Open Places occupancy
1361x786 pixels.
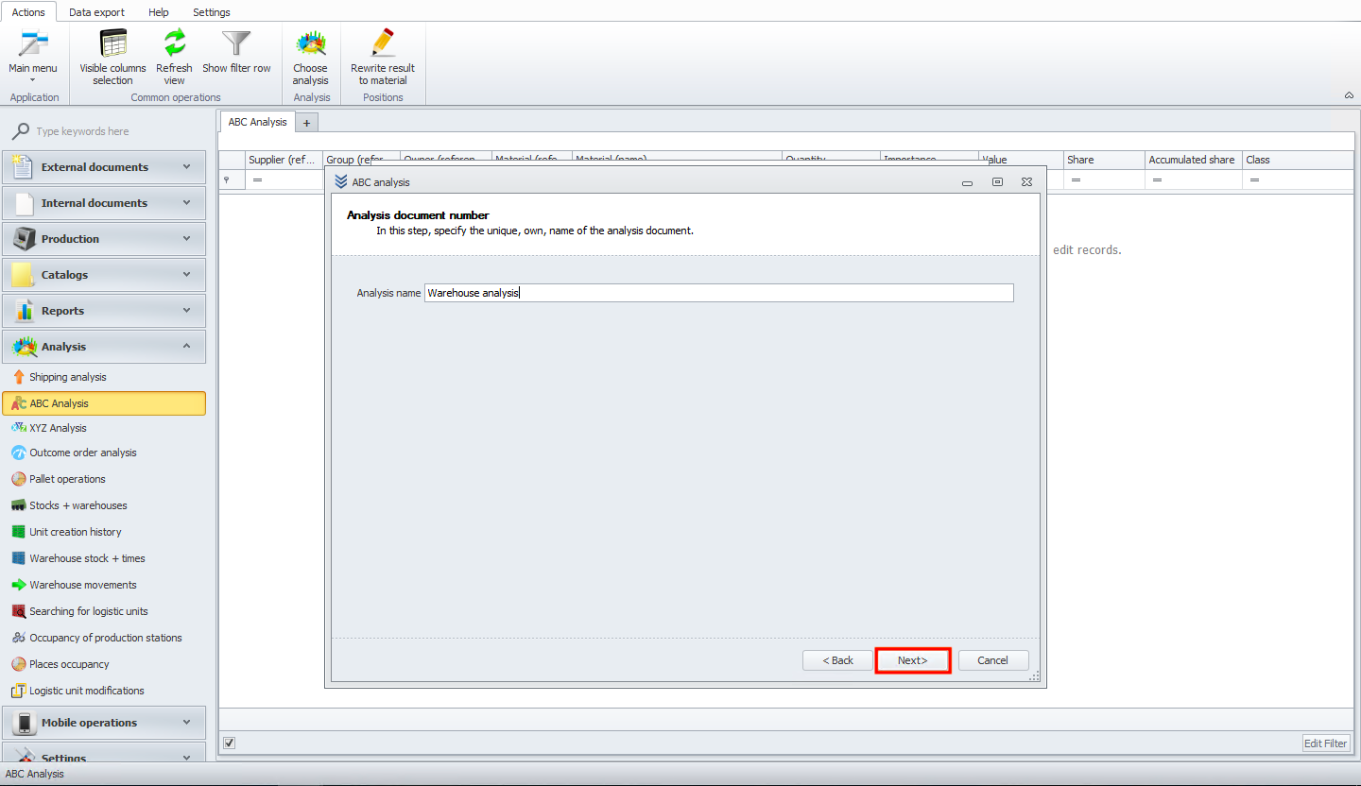(x=69, y=664)
